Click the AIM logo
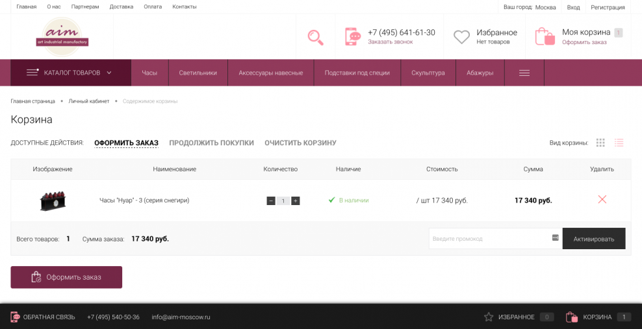This screenshot has width=642, height=329. coord(62,37)
